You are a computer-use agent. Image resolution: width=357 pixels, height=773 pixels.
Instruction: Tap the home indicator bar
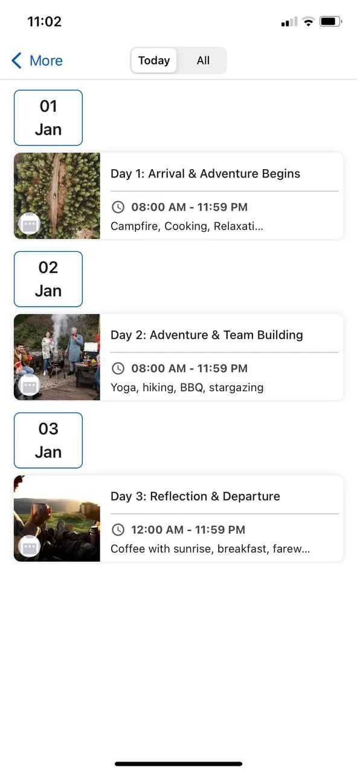click(x=179, y=764)
